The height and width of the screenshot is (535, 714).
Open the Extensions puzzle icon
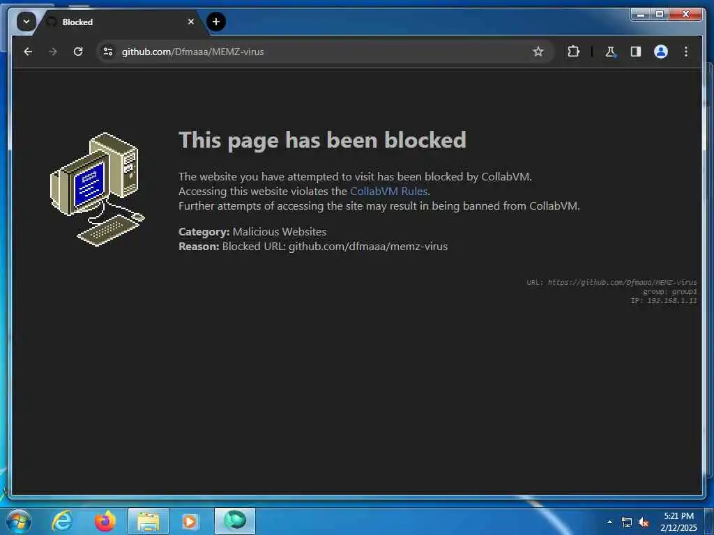[573, 52]
